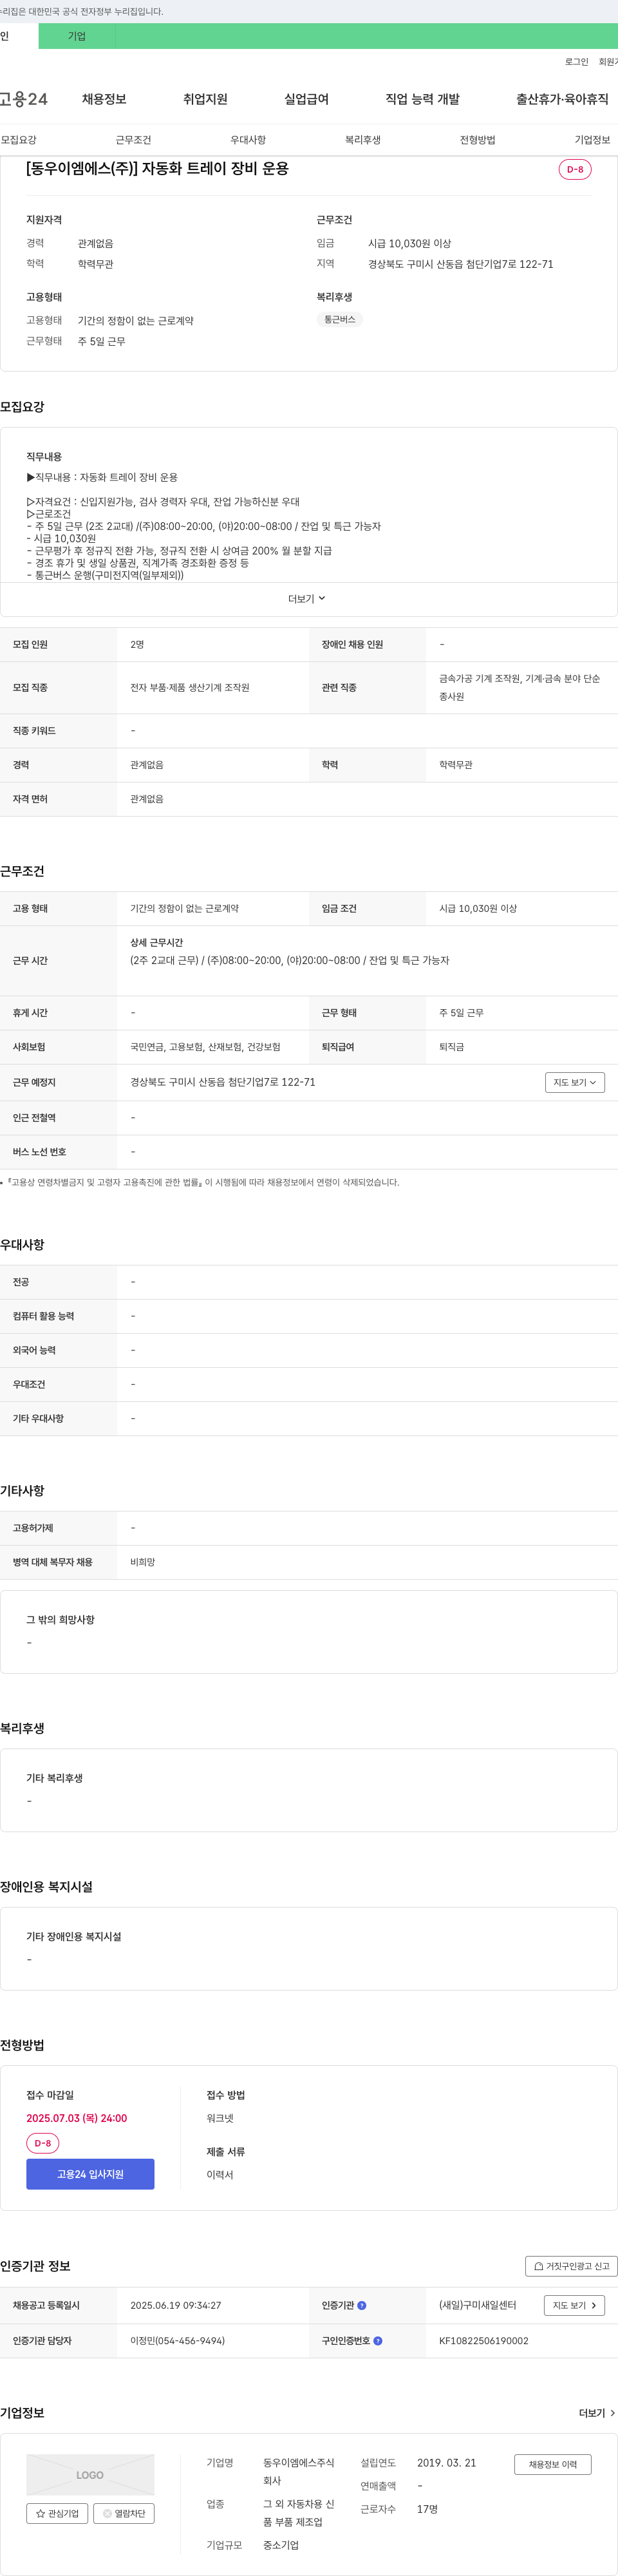This screenshot has width=618, height=2576.
Task: Click the contact text 이정민(054-456-9494)
Action: tap(177, 2341)
